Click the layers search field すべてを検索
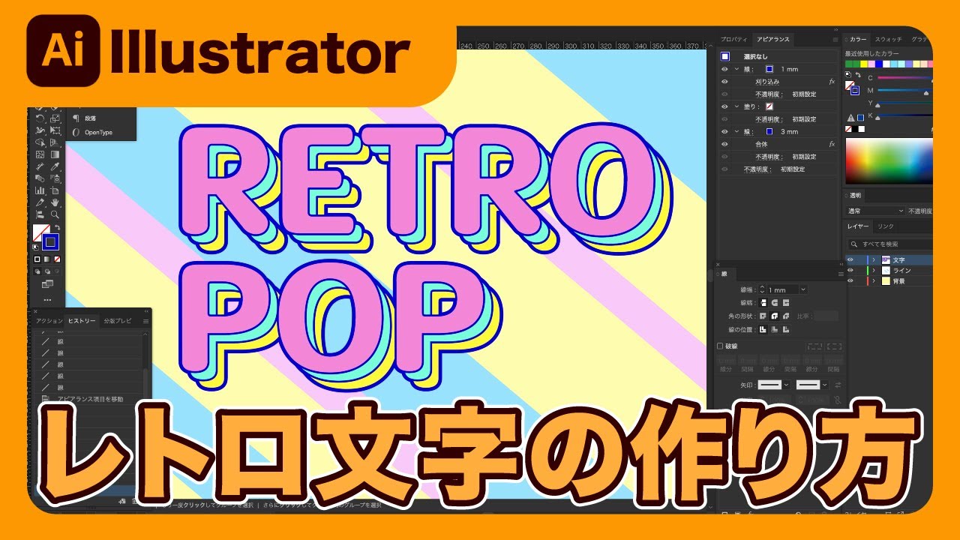 click(x=892, y=244)
